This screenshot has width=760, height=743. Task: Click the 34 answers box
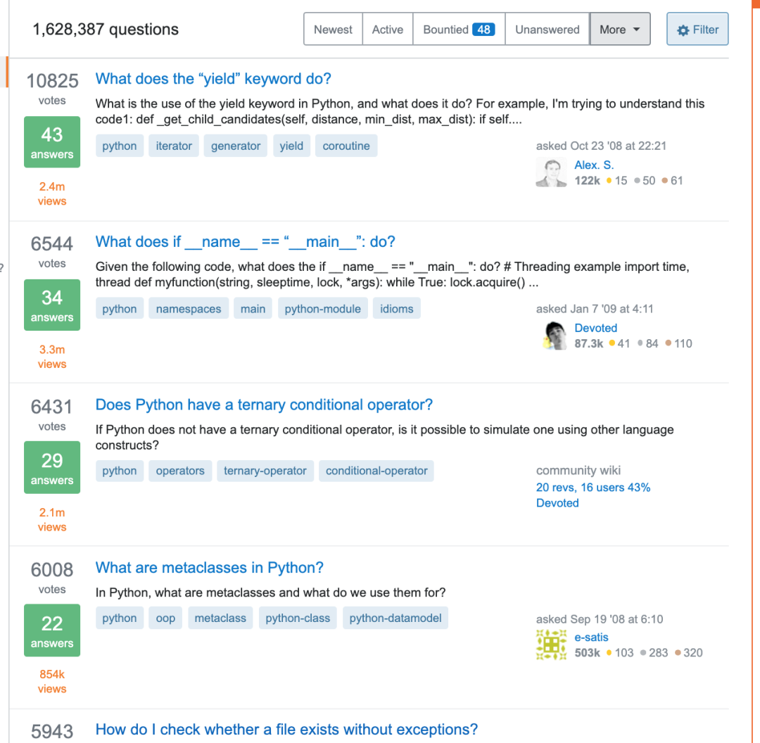(x=52, y=305)
